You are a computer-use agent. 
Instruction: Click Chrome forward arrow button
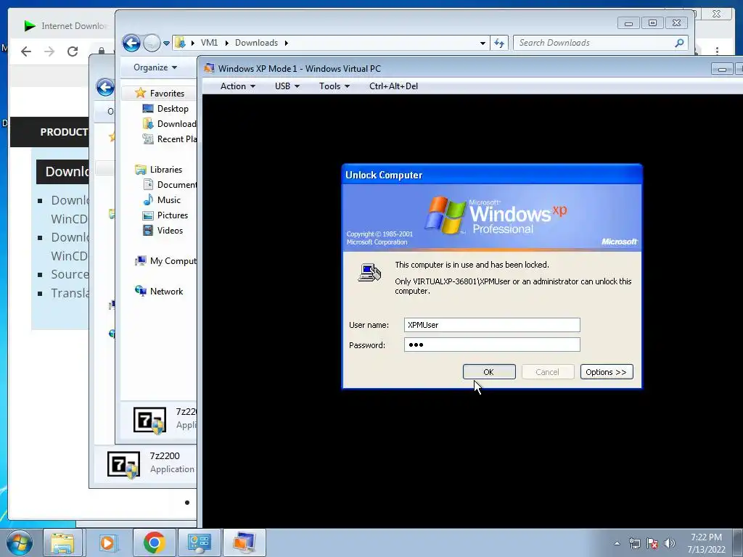click(x=49, y=51)
